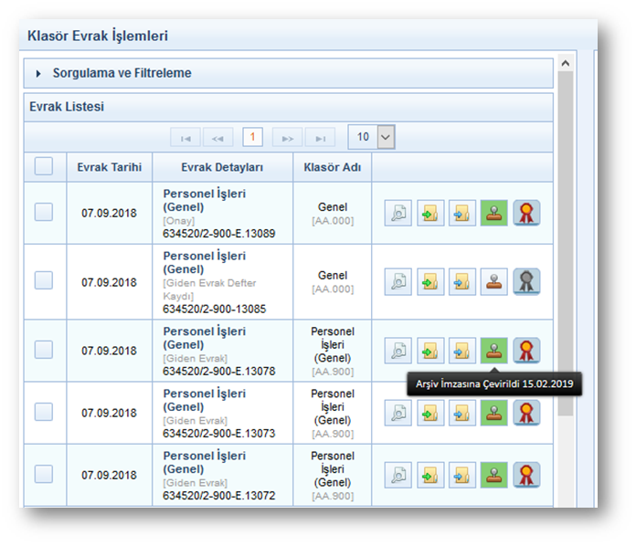636x546 pixels.
Task: Jump to the last page of results
Action: (x=320, y=138)
